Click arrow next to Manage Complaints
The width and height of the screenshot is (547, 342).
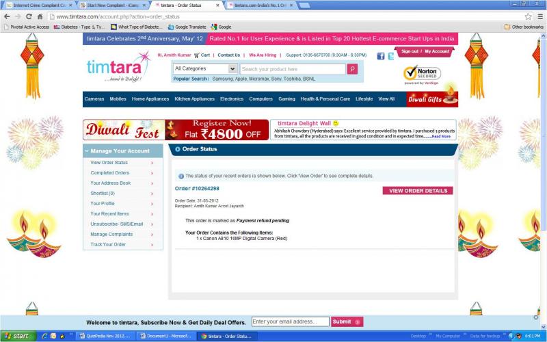[152, 235]
